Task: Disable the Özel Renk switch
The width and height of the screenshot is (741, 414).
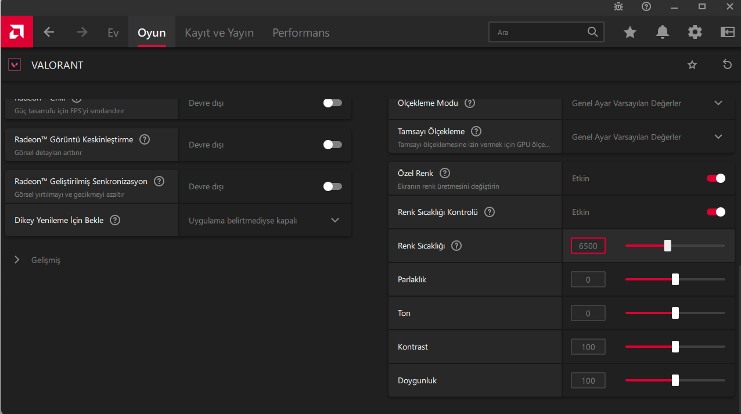Action: [x=715, y=178]
